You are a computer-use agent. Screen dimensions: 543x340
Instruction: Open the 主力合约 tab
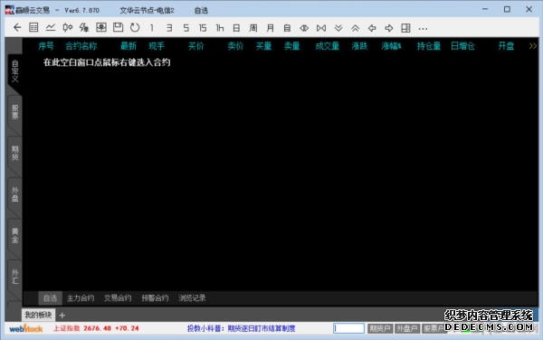(81, 297)
